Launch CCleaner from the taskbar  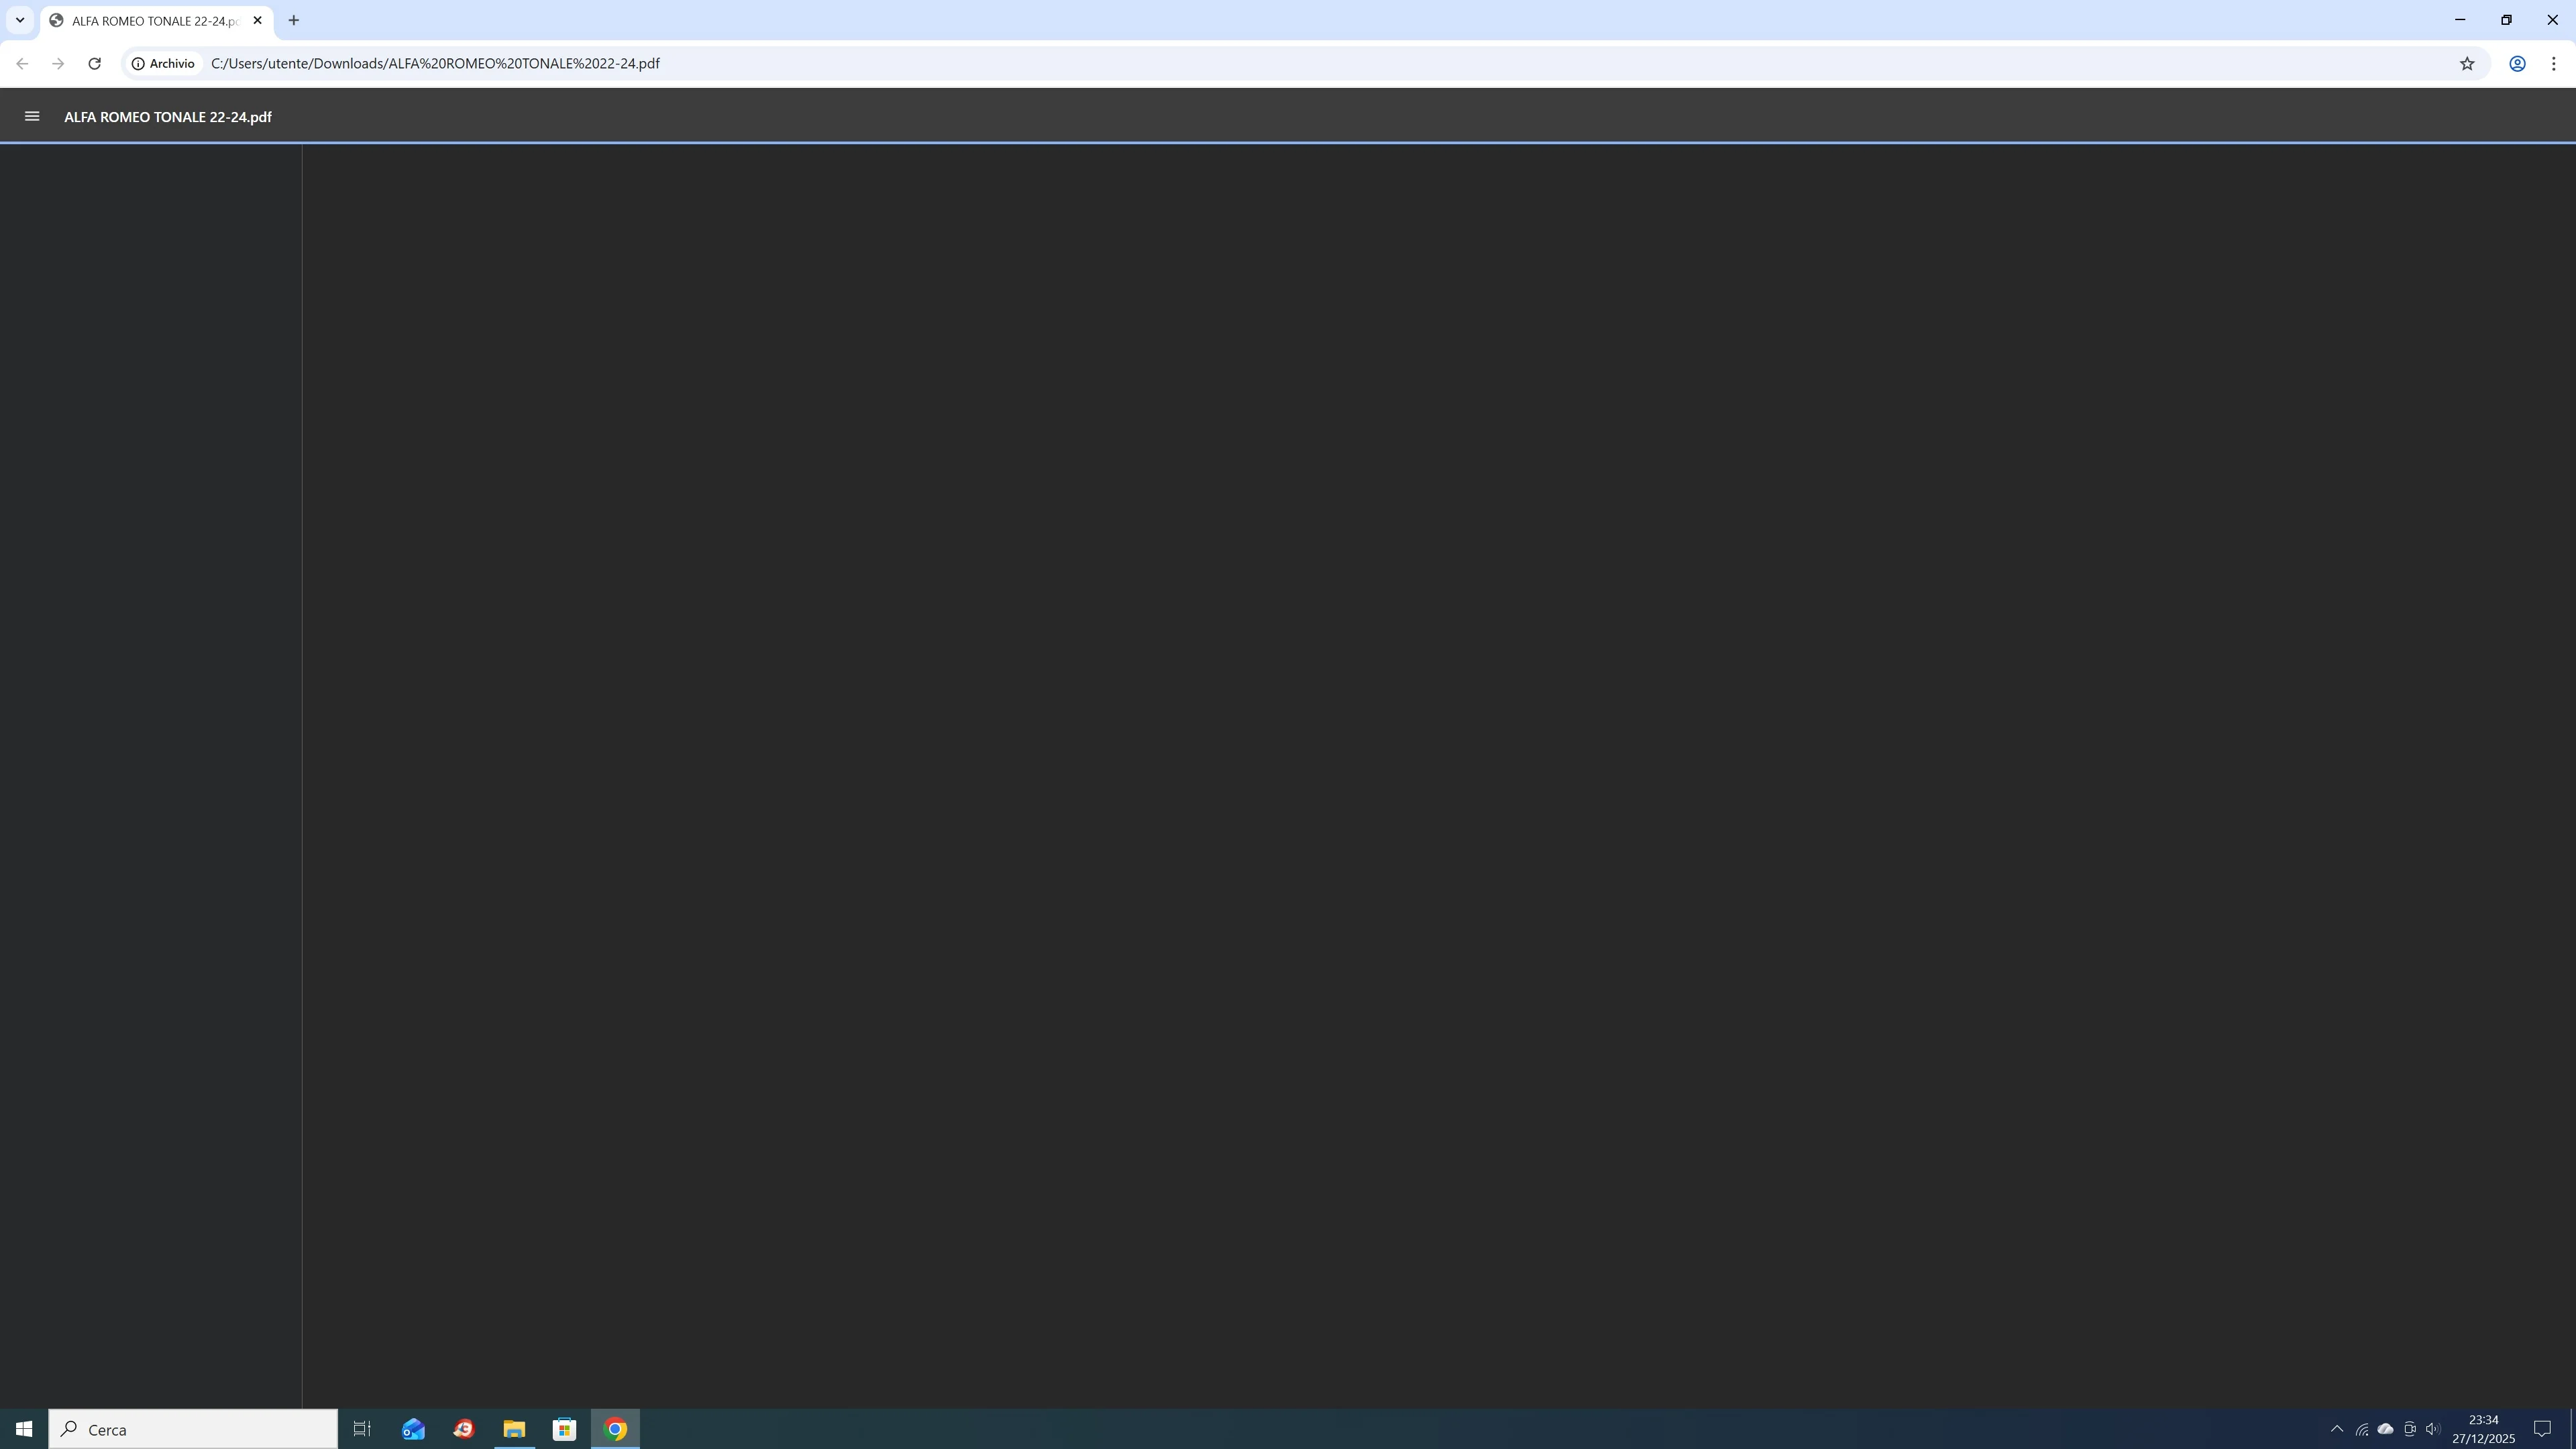pos(463,1429)
